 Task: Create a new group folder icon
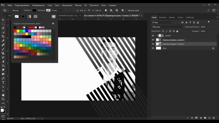click(x=205, y=118)
